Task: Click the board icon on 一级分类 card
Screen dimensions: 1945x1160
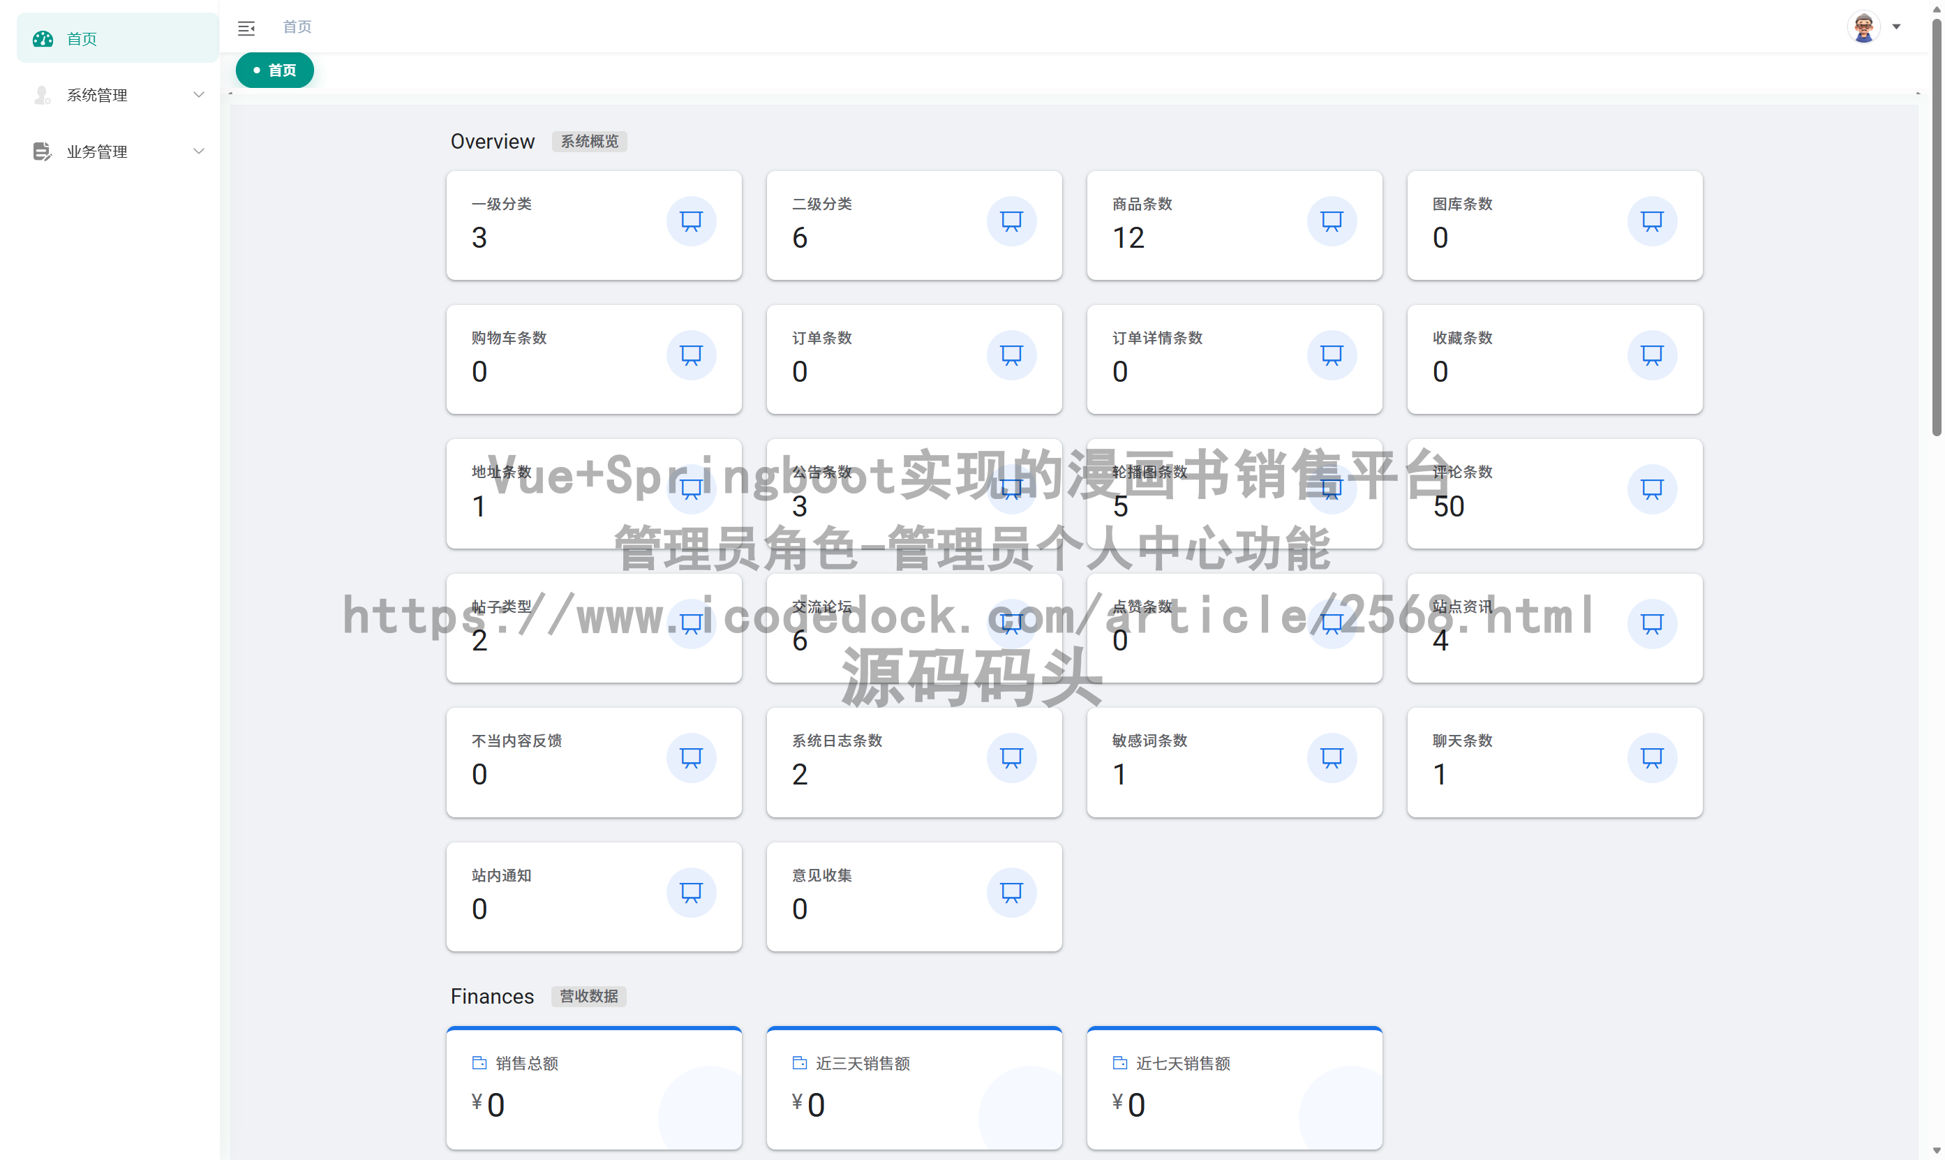Action: point(691,221)
